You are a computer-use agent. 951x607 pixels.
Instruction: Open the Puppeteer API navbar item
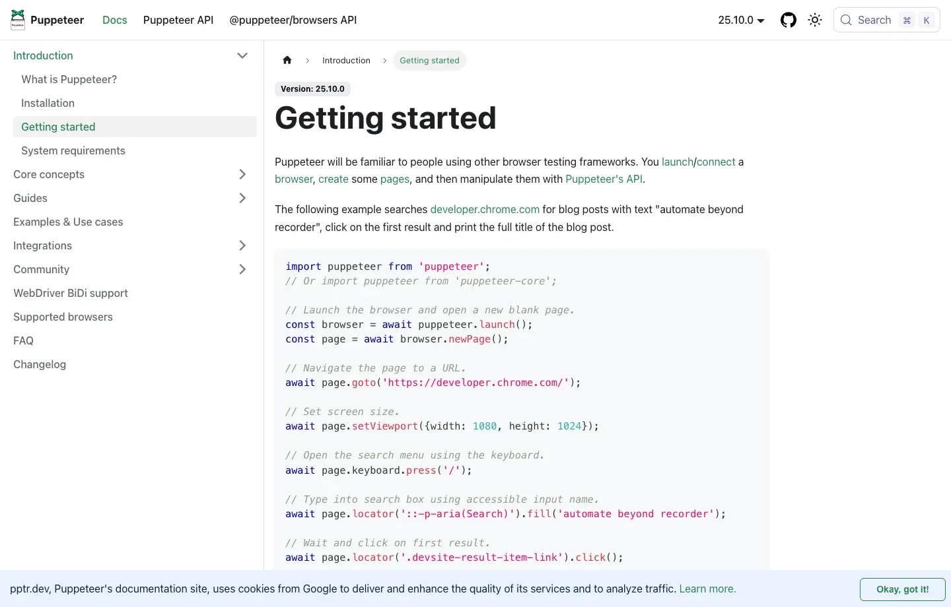point(178,20)
